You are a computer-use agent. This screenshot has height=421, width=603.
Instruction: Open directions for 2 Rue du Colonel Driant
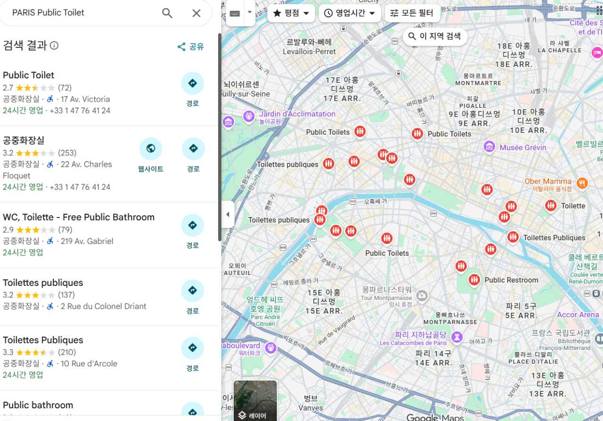(193, 291)
